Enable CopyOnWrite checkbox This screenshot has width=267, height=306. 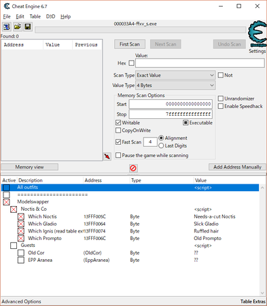click(x=118, y=131)
